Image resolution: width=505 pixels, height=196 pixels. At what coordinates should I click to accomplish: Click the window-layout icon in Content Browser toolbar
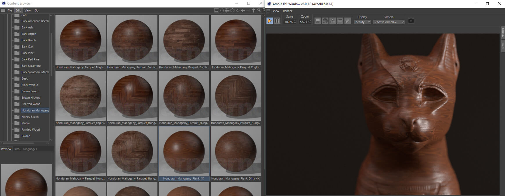217,10
